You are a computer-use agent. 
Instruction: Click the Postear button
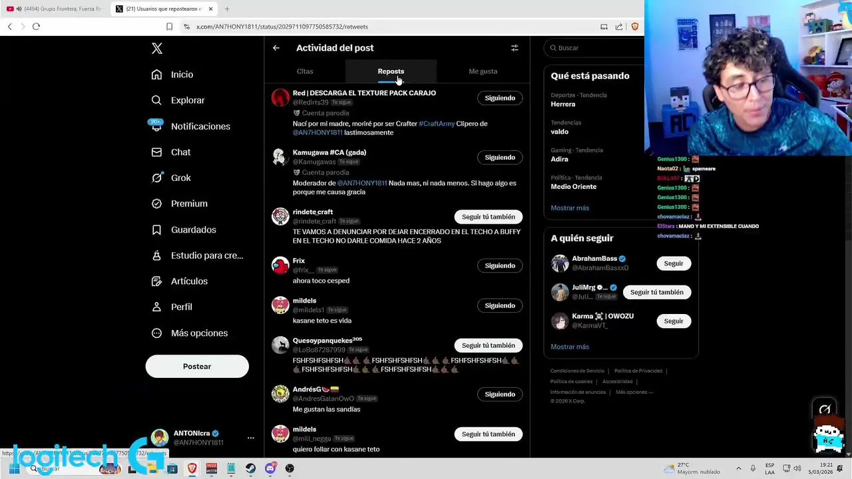[x=197, y=367]
